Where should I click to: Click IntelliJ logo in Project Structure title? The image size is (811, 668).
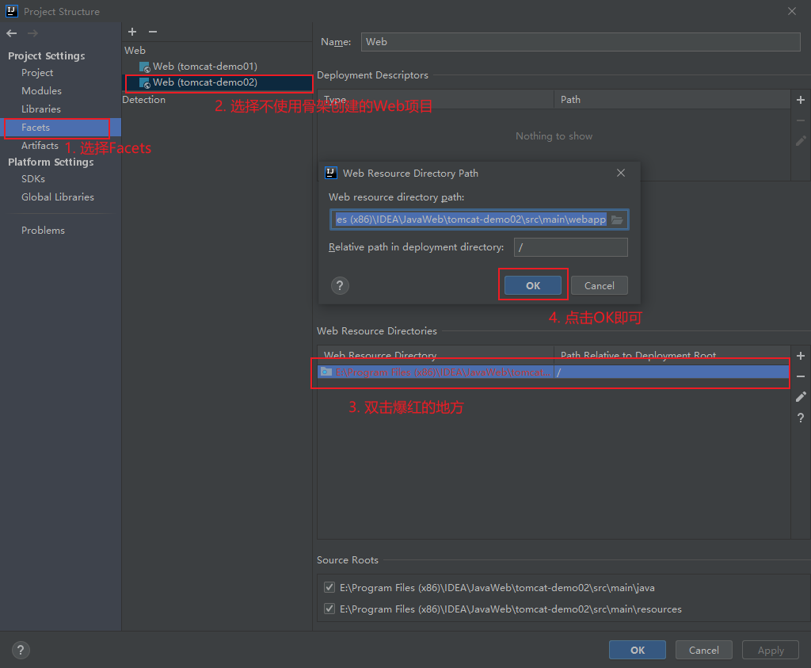click(x=11, y=11)
